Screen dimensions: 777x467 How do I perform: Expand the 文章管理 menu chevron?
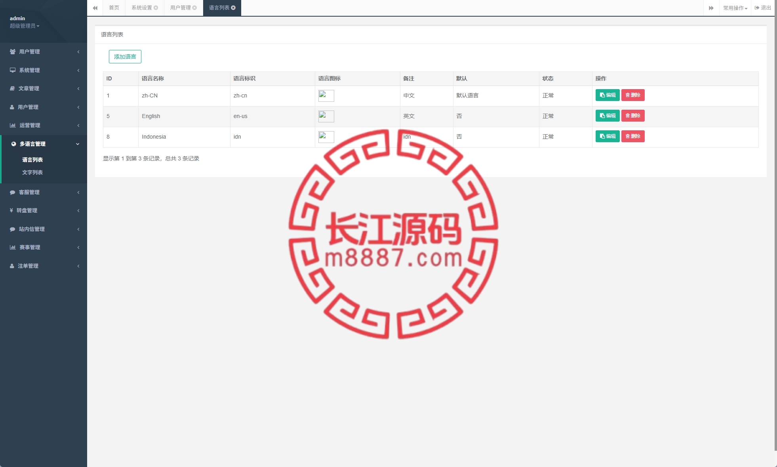pyautogui.click(x=78, y=88)
